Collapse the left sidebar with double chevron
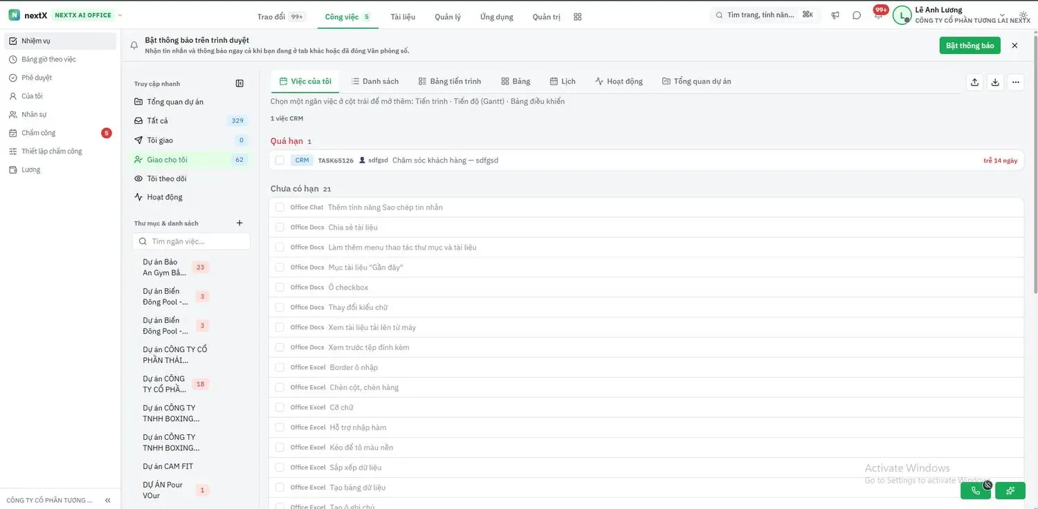This screenshot has width=1038, height=509. coord(108,500)
